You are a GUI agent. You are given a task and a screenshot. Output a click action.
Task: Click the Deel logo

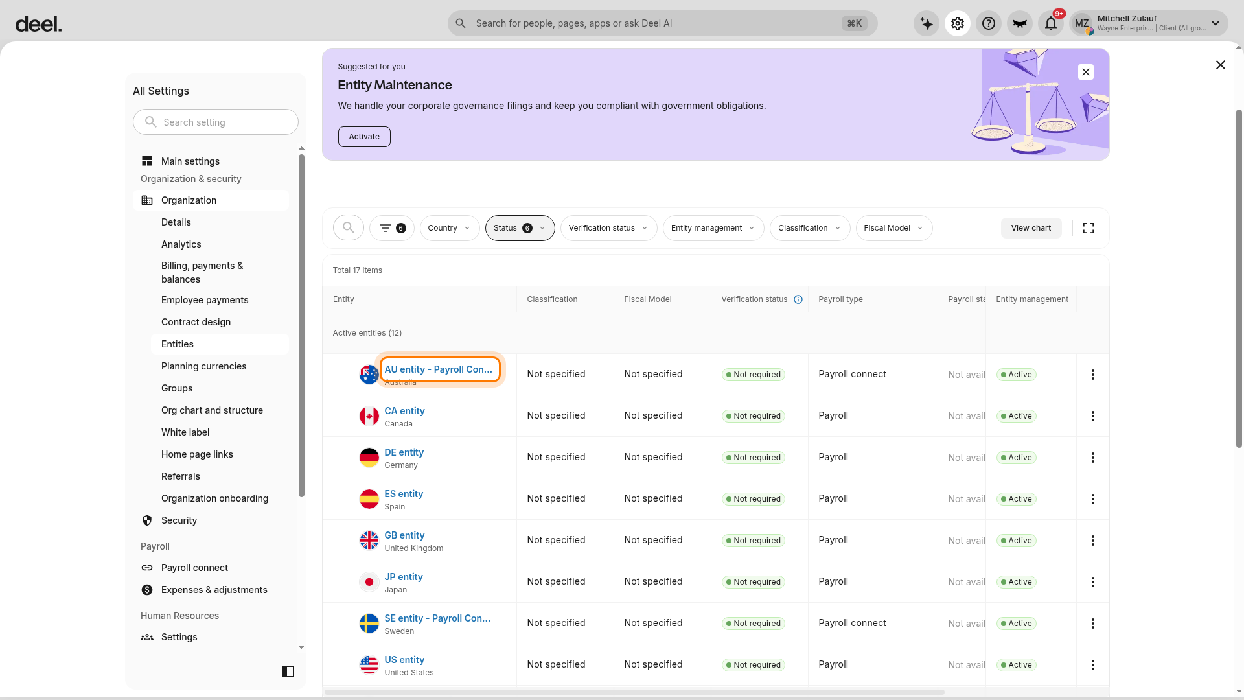click(38, 25)
